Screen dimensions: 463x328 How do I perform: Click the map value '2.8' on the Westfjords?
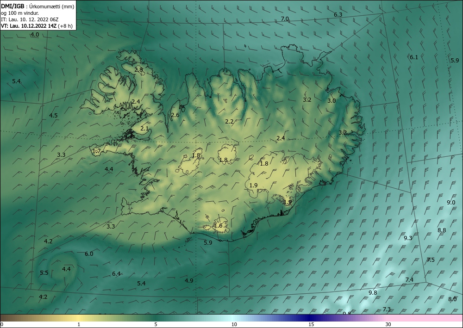click(138, 70)
